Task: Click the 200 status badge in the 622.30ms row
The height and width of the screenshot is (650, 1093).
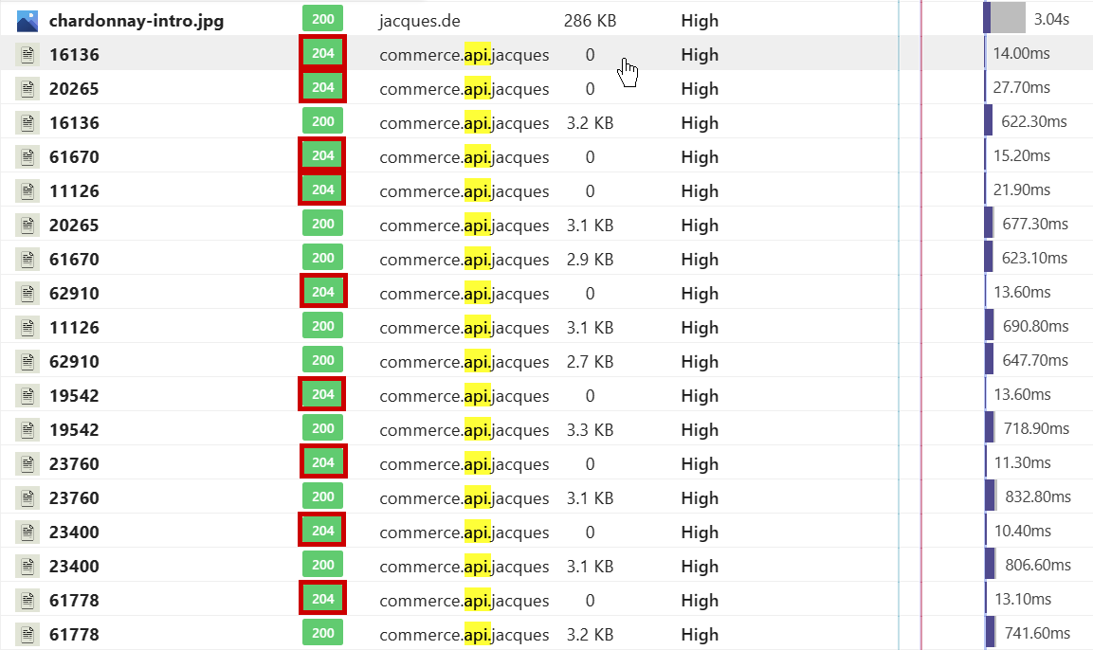Action: coord(322,121)
